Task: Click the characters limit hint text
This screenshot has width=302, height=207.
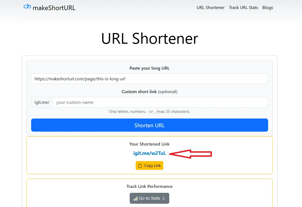Action: click(149, 111)
